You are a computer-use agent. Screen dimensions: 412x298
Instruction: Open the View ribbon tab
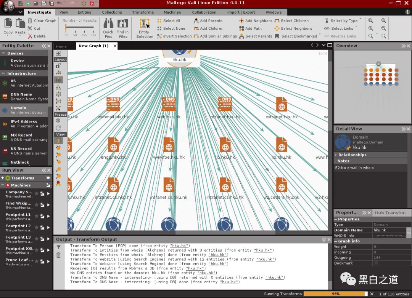64,12
